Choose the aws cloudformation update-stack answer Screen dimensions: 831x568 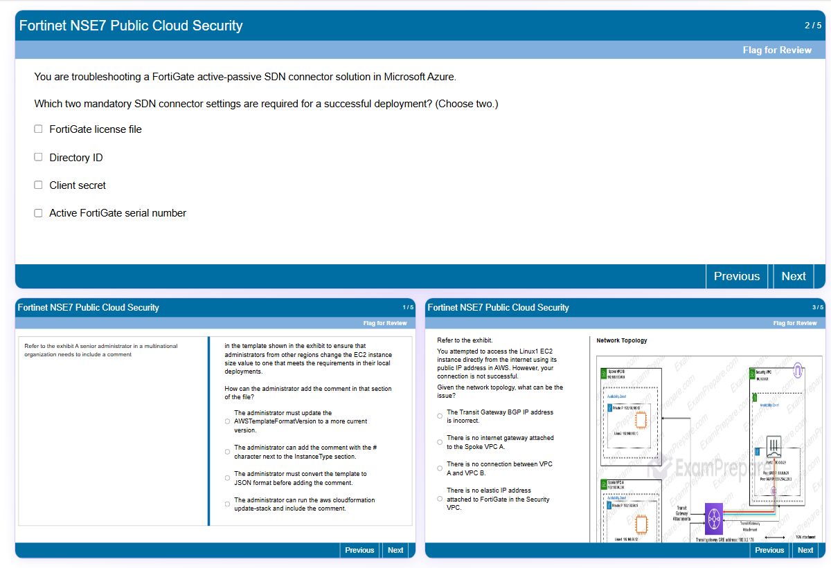click(227, 504)
